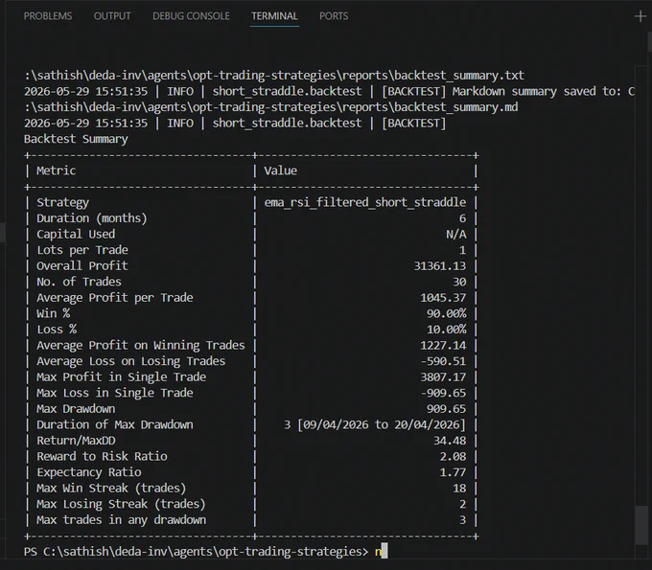Click the 'ema_rsi_filtered_short_straddle' strategy value
Image resolution: width=652 pixels, height=570 pixels.
(365, 202)
